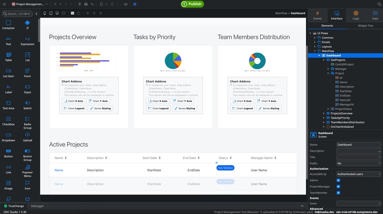This screenshot has width=383, height=214.
Task: Switch to the Data tab
Action: pos(375,15)
